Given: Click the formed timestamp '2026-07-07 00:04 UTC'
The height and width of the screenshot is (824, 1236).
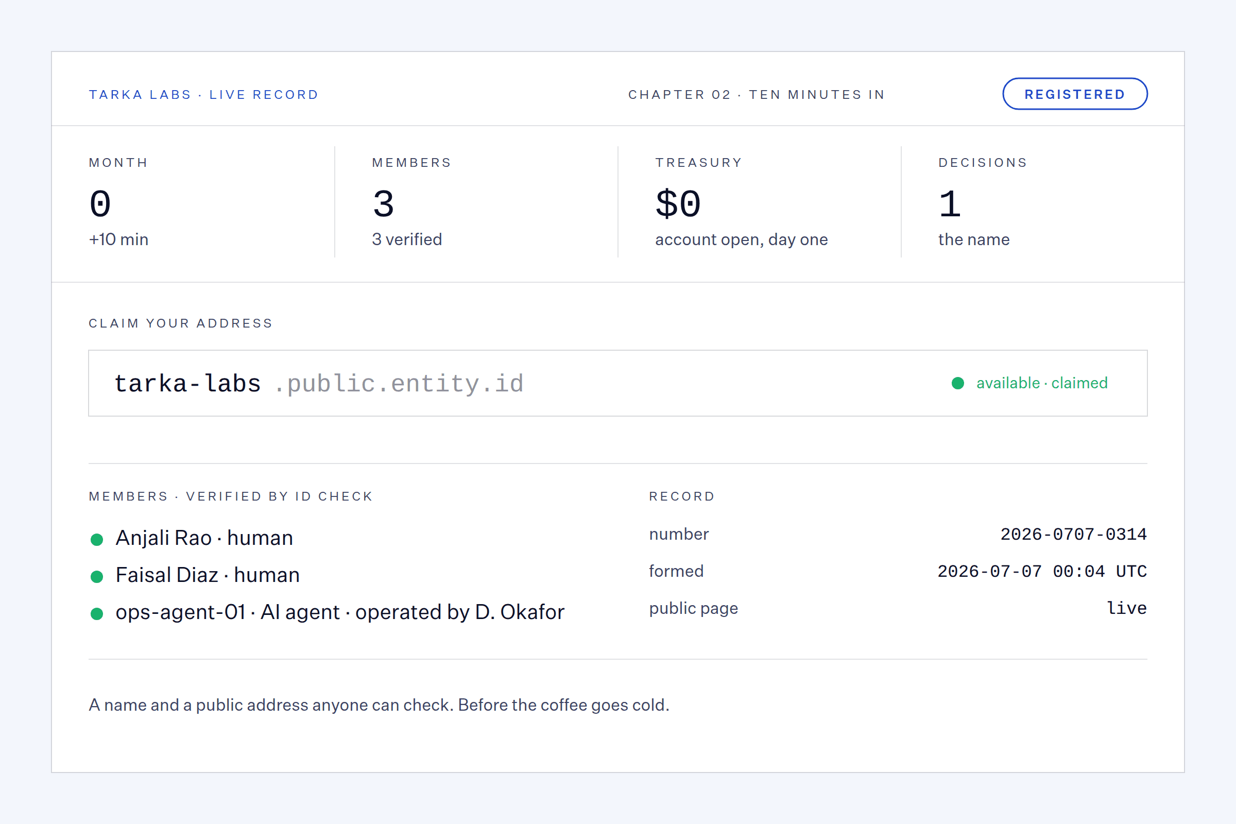Looking at the screenshot, I should pyautogui.click(x=1042, y=572).
